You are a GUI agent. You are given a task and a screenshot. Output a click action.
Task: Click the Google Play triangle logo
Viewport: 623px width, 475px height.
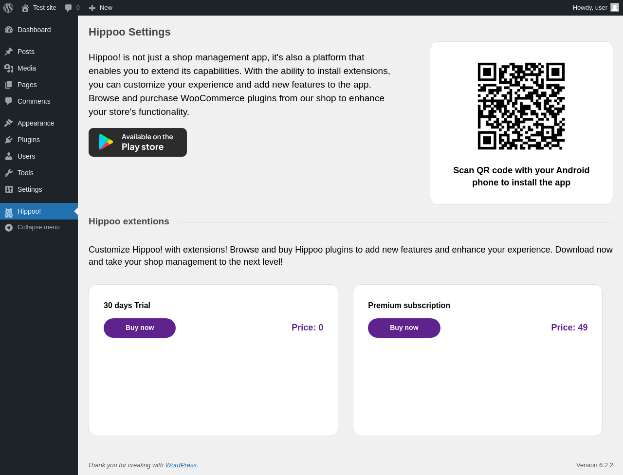click(x=106, y=142)
